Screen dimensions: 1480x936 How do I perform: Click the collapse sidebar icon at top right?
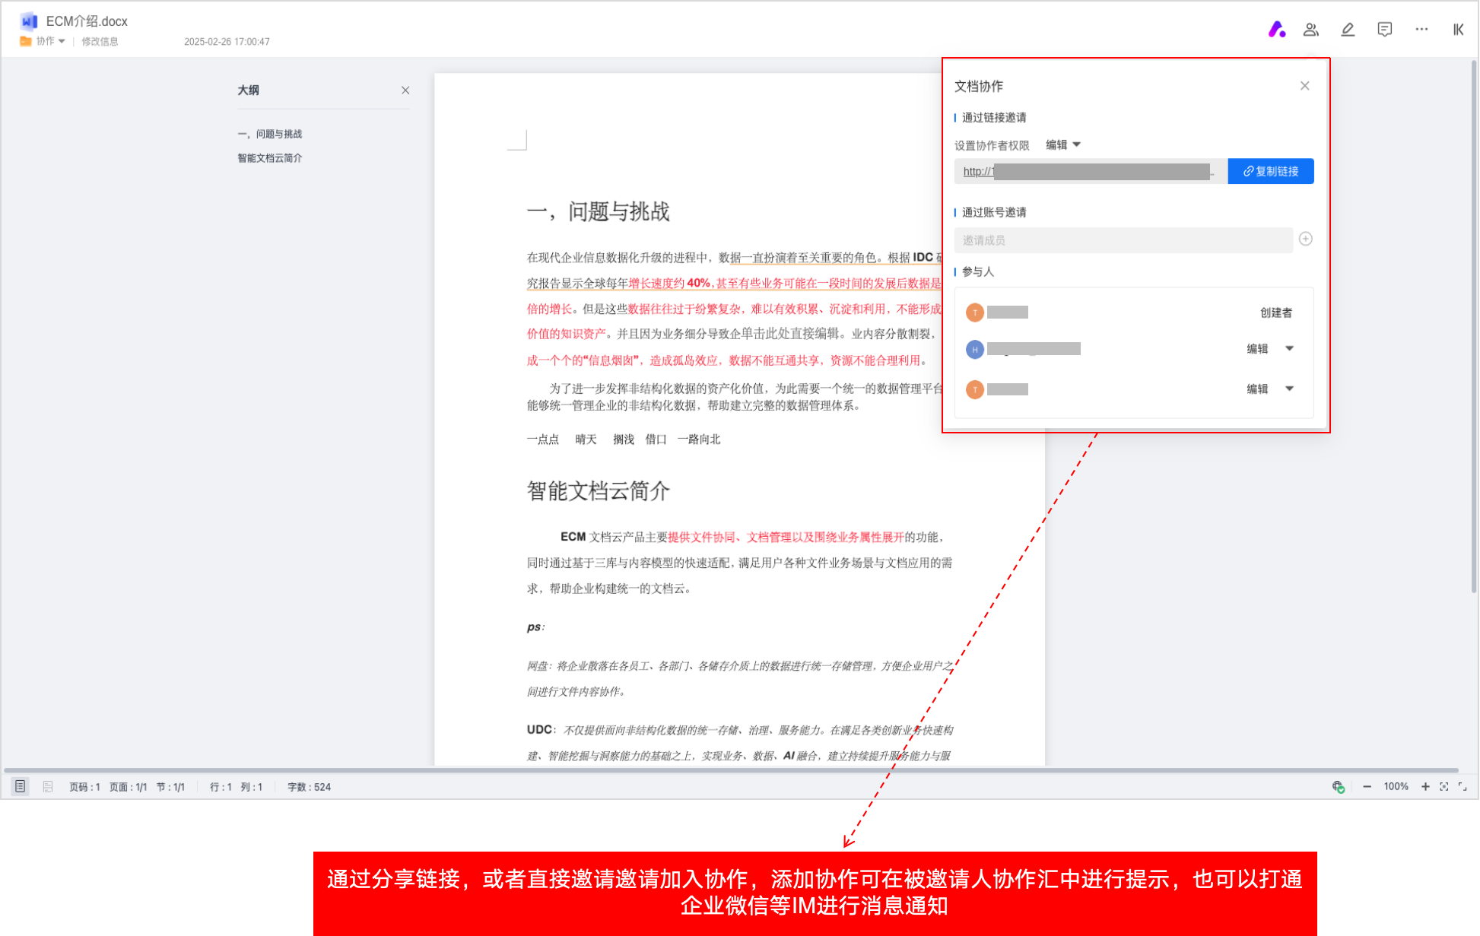(1457, 30)
